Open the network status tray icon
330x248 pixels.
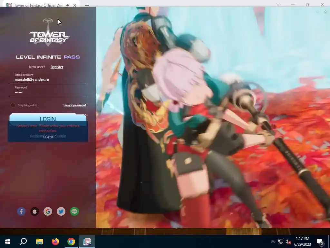point(281,242)
